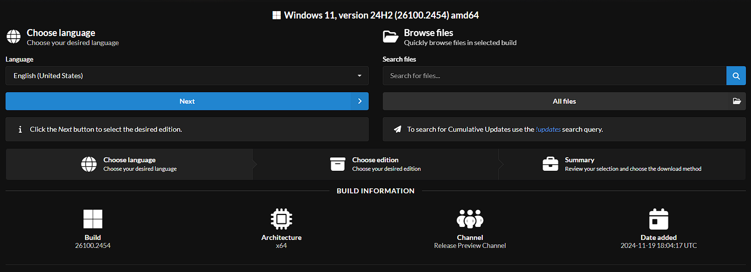Click the caret arrow in the Language selector
The width and height of the screenshot is (751, 272).
point(359,76)
